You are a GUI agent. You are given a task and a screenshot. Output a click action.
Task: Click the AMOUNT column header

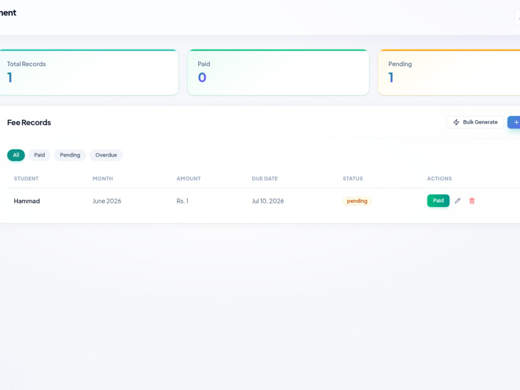[x=189, y=178]
